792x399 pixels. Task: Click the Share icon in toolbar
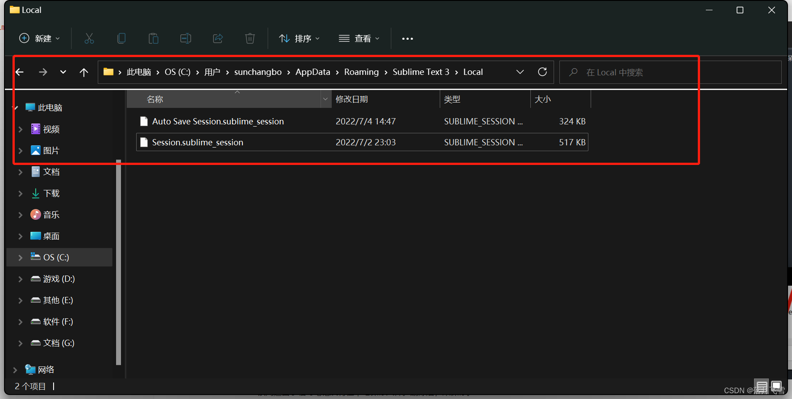(218, 38)
